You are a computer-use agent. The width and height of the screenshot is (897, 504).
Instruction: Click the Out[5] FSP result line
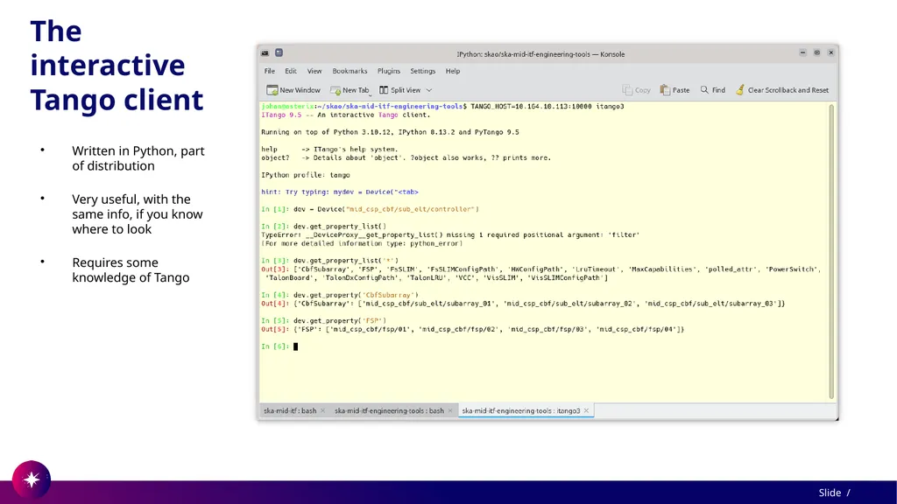472,329
